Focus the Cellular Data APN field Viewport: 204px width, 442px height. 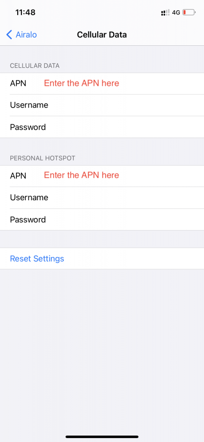click(102, 83)
